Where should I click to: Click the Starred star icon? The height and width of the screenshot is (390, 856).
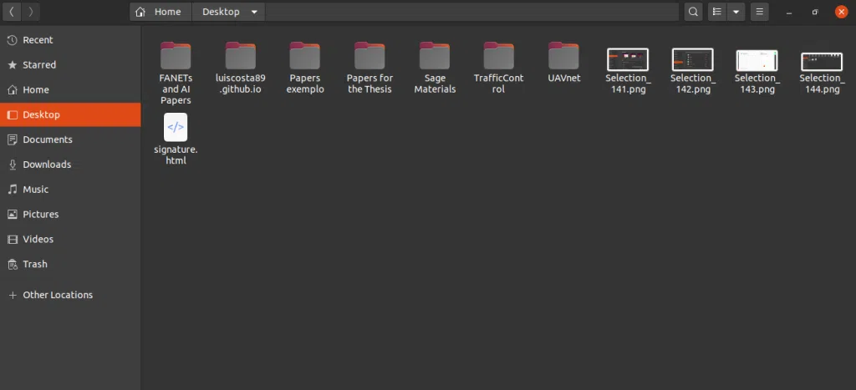click(12, 65)
